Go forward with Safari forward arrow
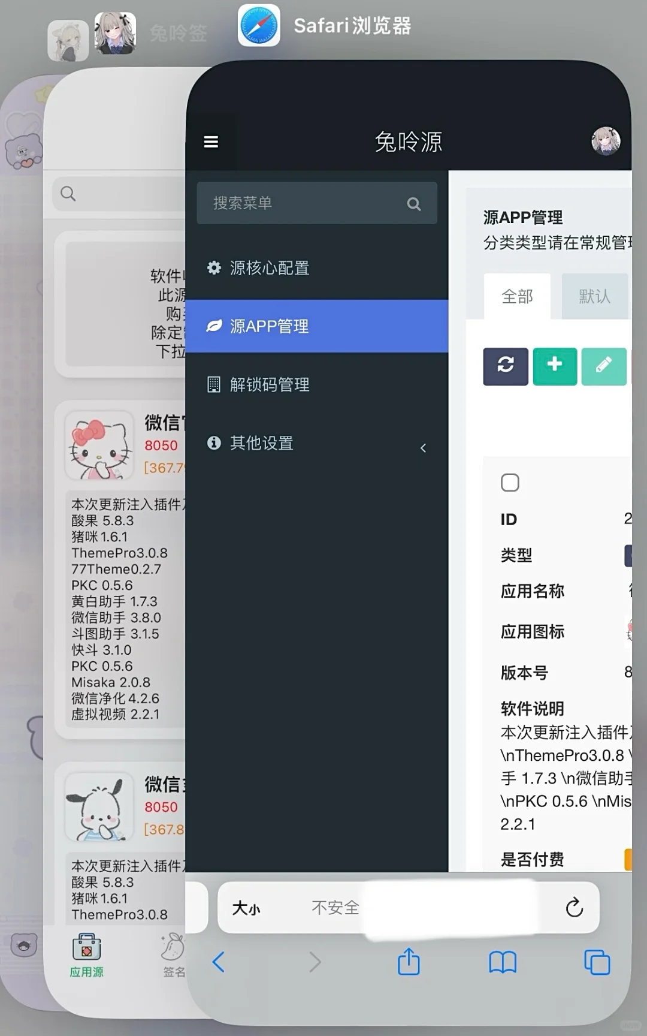This screenshot has width=647, height=1036. (315, 962)
